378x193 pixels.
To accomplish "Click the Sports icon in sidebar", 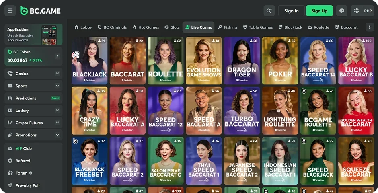I will point(10,86).
